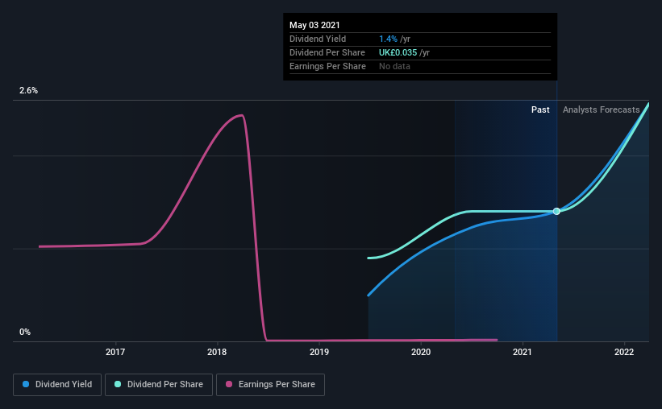The image size is (662, 409).
Task: Click the pink Earnings Per Share legend dot
Action: click(x=229, y=384)
